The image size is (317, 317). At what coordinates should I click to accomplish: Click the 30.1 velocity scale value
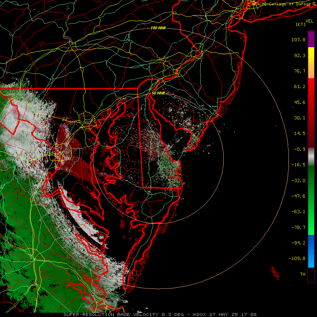click(300, 118)
